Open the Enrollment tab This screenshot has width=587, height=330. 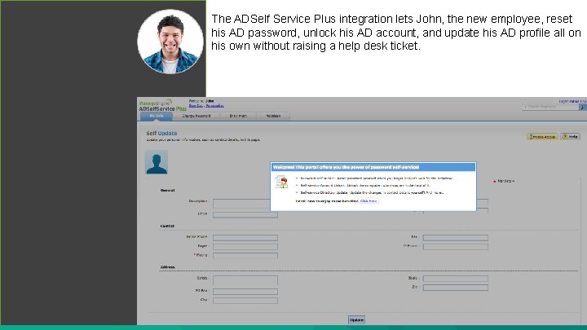coord(238,116)
